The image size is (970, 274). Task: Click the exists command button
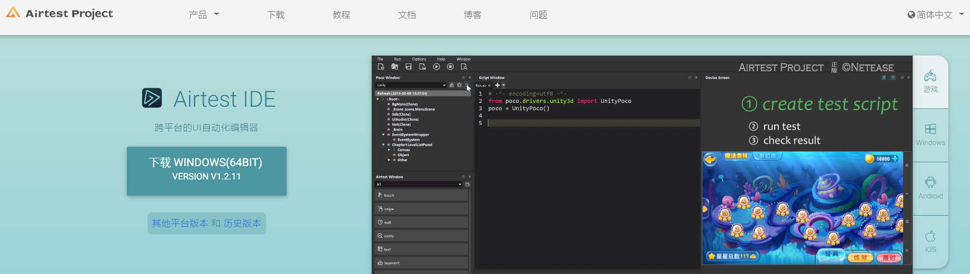pyautogui.click(x=421, y=236)
